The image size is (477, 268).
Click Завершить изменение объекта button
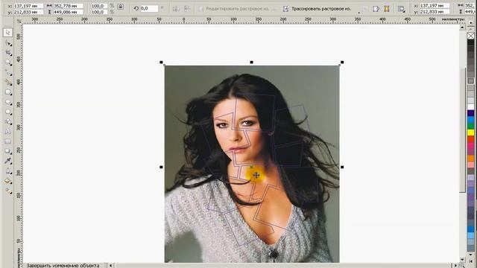click(63, 266)
